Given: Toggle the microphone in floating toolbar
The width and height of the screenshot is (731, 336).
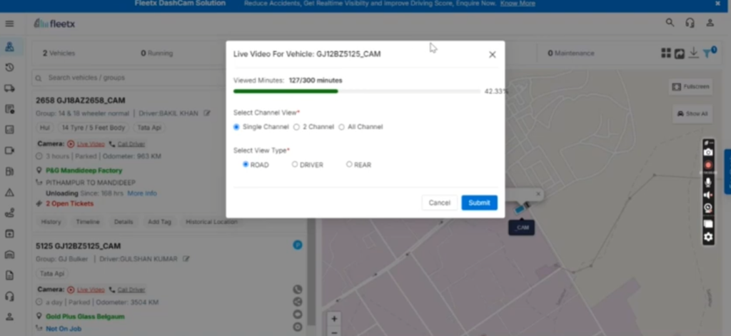Looking at the screenshot, I should tap(708, 182).
